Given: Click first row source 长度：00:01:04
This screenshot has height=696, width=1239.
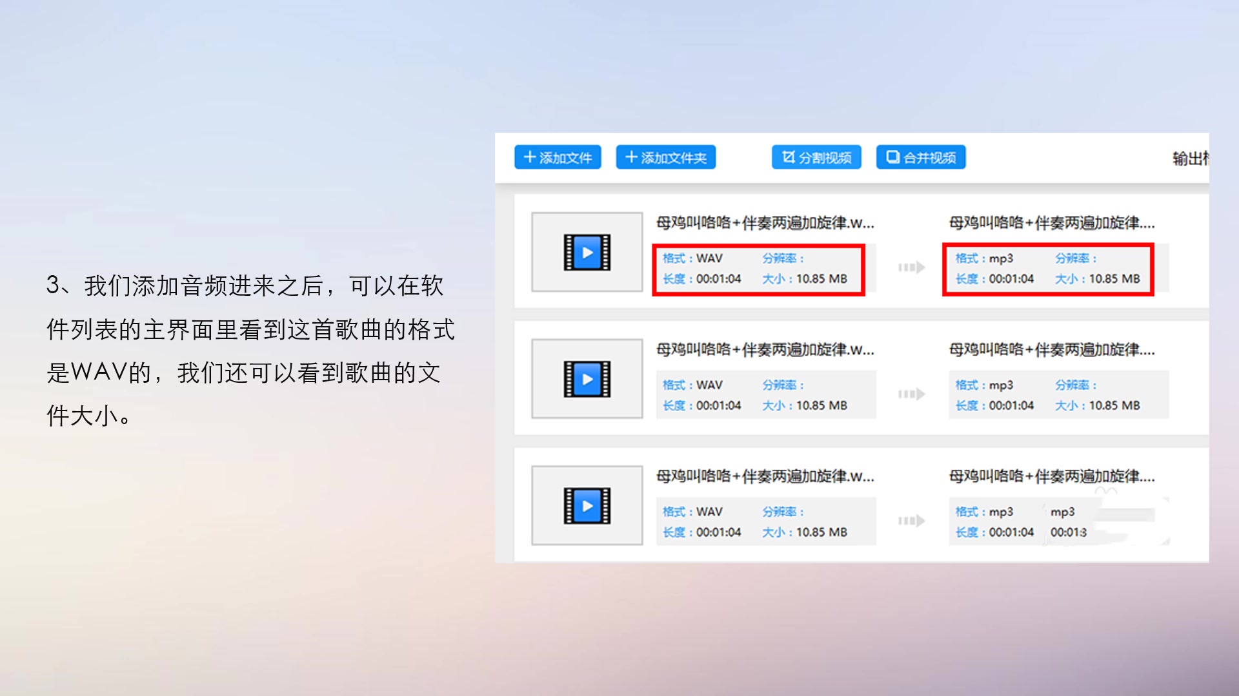Looking at the screenshot, I should (x=702, y=279).
